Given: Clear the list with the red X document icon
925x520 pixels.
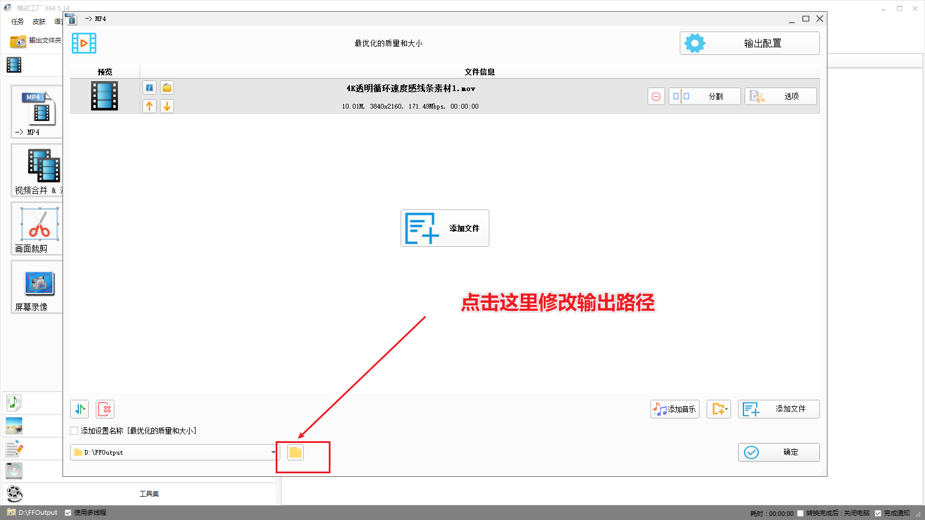Looking at the screenshot, I should click(x=105, y=409).
